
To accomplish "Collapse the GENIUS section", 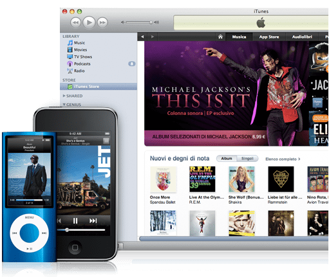I will 64,105.
